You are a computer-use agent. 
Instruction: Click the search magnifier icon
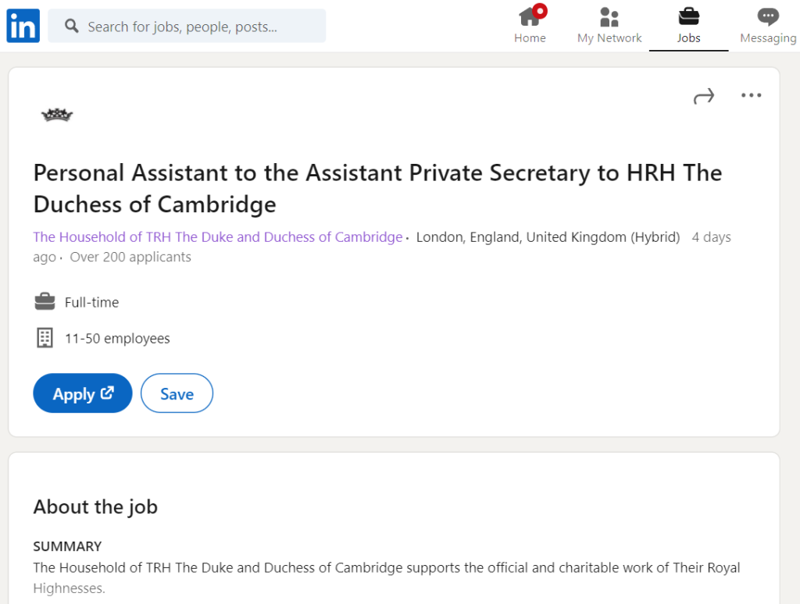pos(71,26)
